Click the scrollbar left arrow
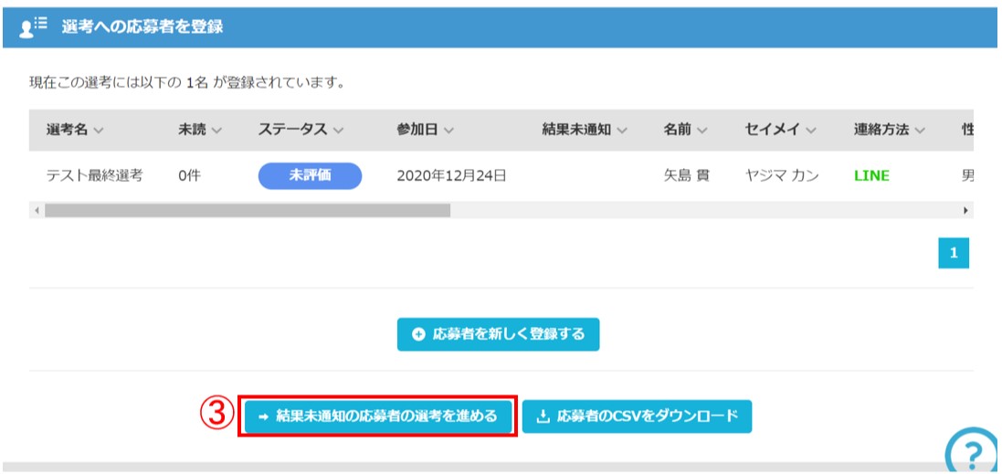 point(37,210)
